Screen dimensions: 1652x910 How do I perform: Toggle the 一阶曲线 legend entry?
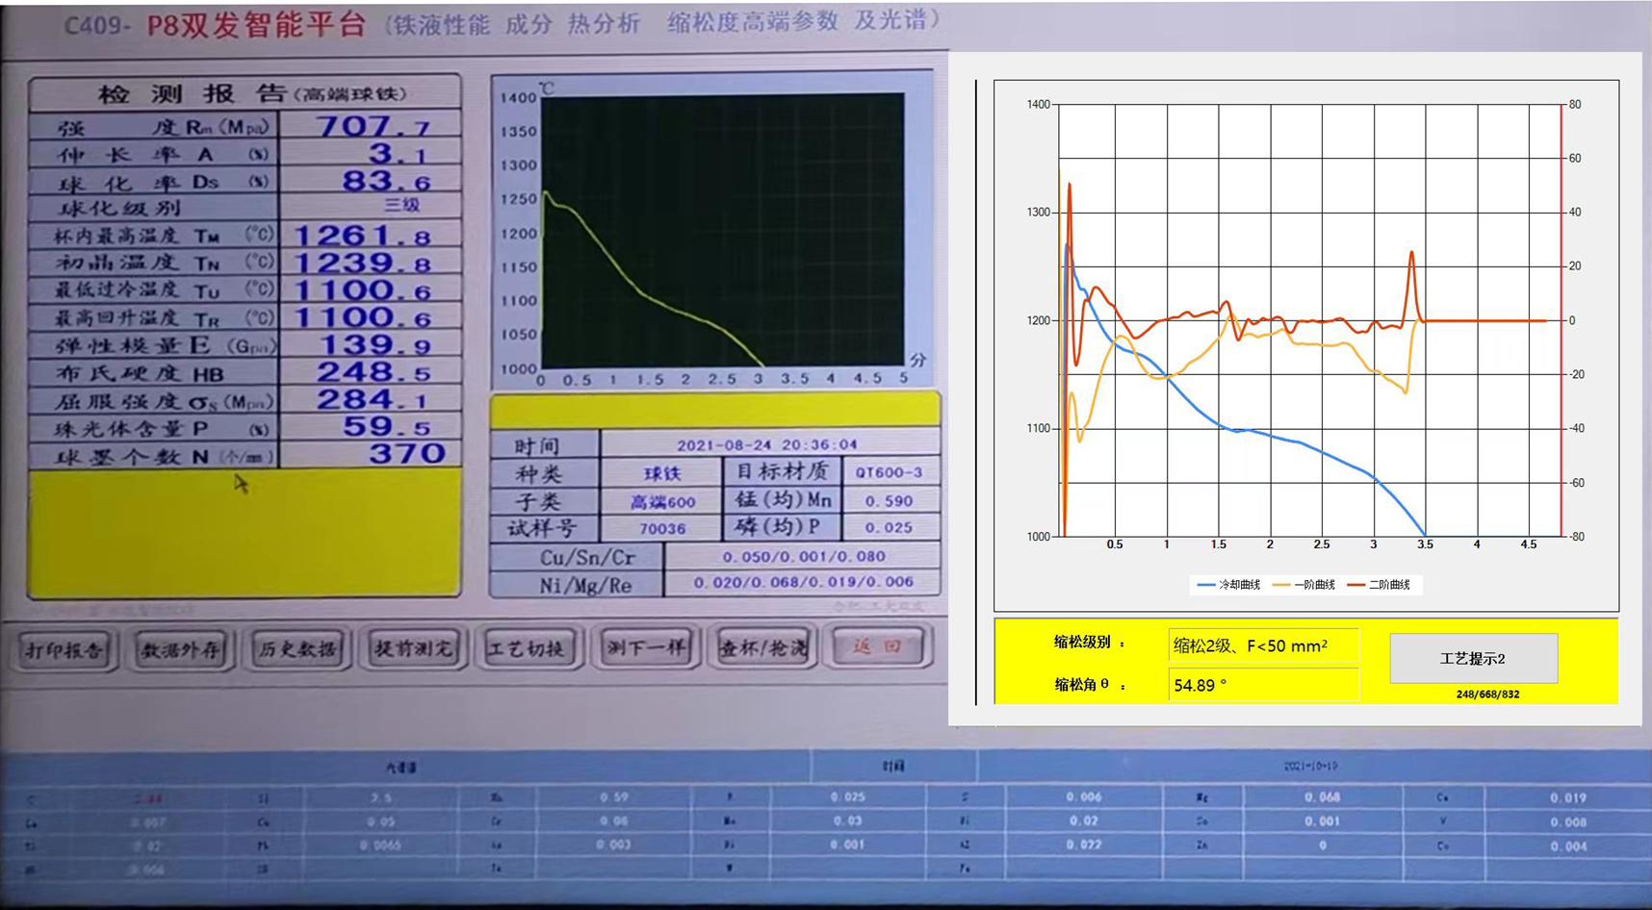[x=1304, y=585]
